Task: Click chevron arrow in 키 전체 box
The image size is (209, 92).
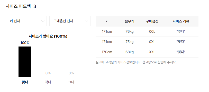Action: tap(43, 21)
